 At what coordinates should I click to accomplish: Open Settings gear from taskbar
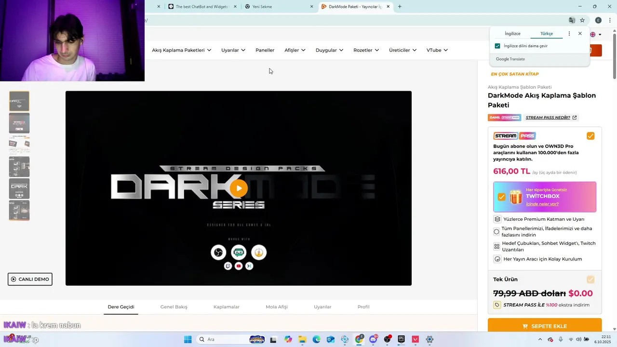tap(429, 339)
